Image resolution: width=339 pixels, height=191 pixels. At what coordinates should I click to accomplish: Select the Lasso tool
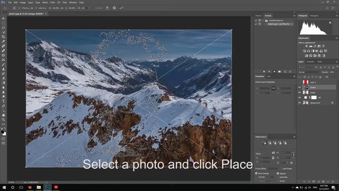[3, 28]
